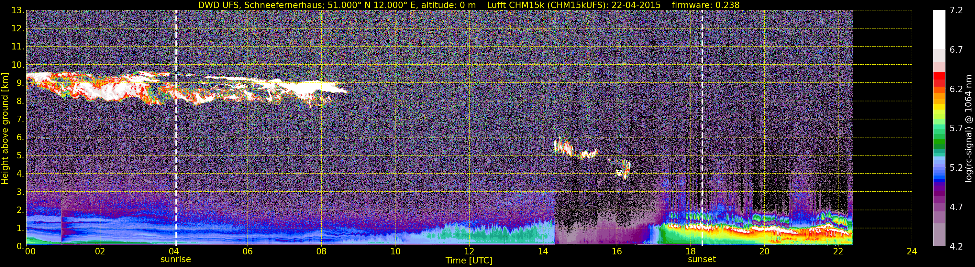The width and height of the screenshot is (975, 267).
Task: Click the time axis tick label '02'
Action: tap(100, 251)
